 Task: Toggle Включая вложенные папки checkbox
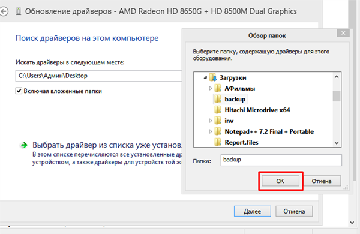[19, 91]
